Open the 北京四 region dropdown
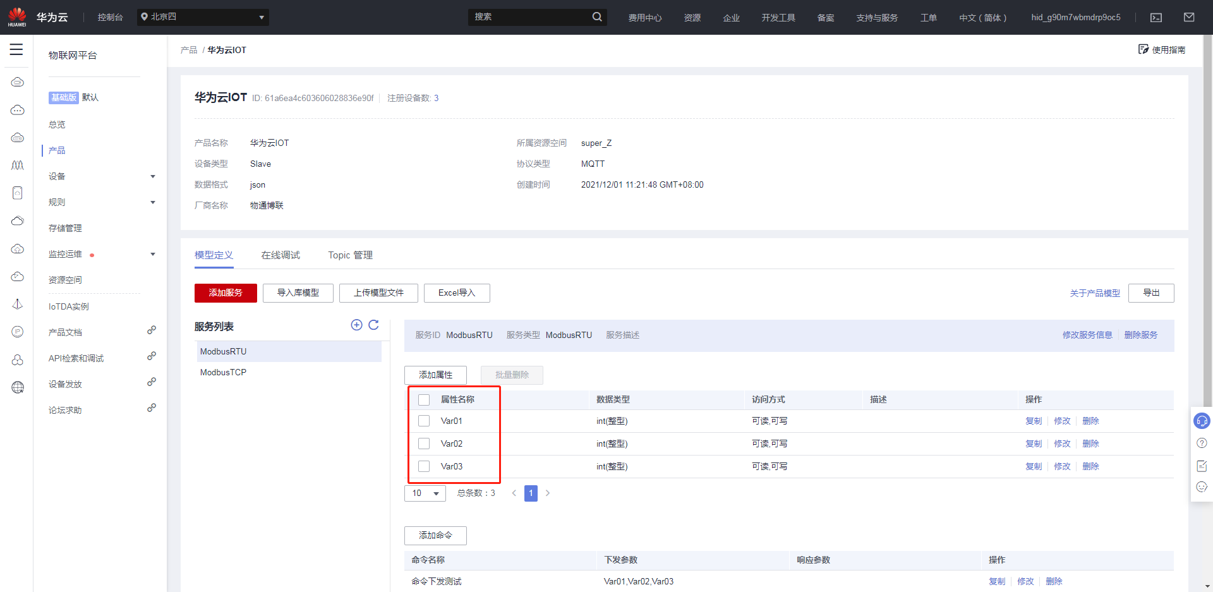The width and height of the screenshot is (1213, 592). click(203, 17)
